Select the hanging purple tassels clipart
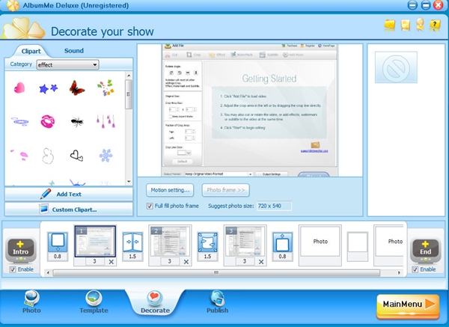The width and height of the screenshot is (449, 327). pos(106,121)
